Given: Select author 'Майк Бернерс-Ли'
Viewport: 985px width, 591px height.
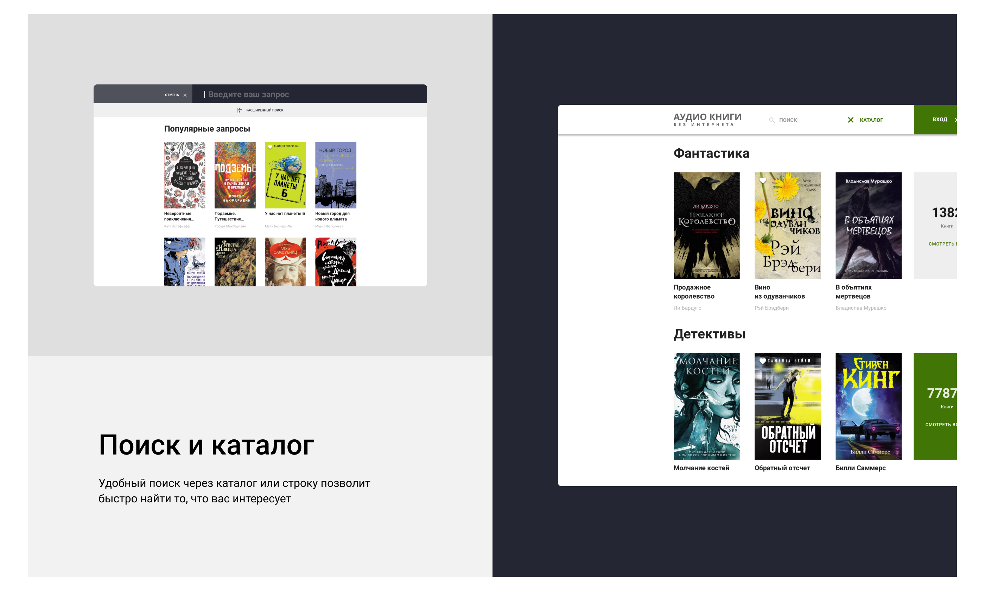Looking at the screenshot, I should point(278,226).
